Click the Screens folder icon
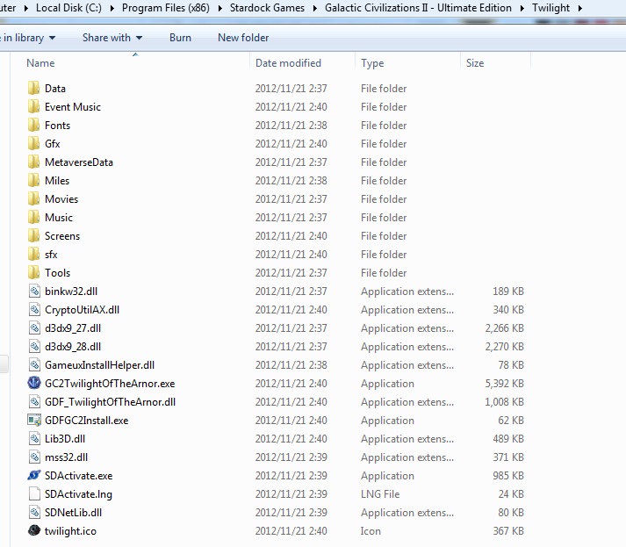The width and height of the screenshot is (626, 547). [x=34, y=235]
